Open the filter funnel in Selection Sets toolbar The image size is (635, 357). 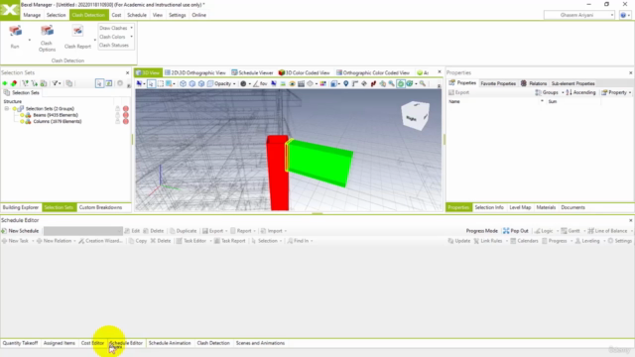click(x=55, y=83)
